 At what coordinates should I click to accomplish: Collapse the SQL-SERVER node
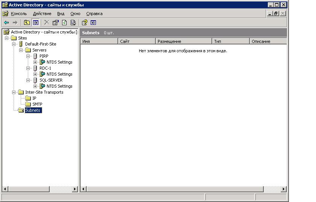(28, 80)
